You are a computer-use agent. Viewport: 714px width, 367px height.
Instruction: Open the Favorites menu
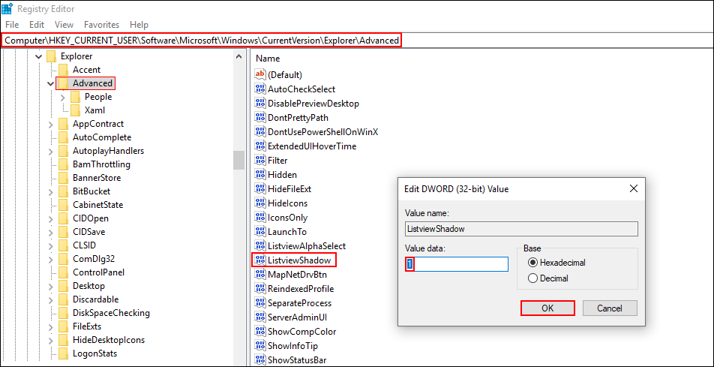(101, 25)
